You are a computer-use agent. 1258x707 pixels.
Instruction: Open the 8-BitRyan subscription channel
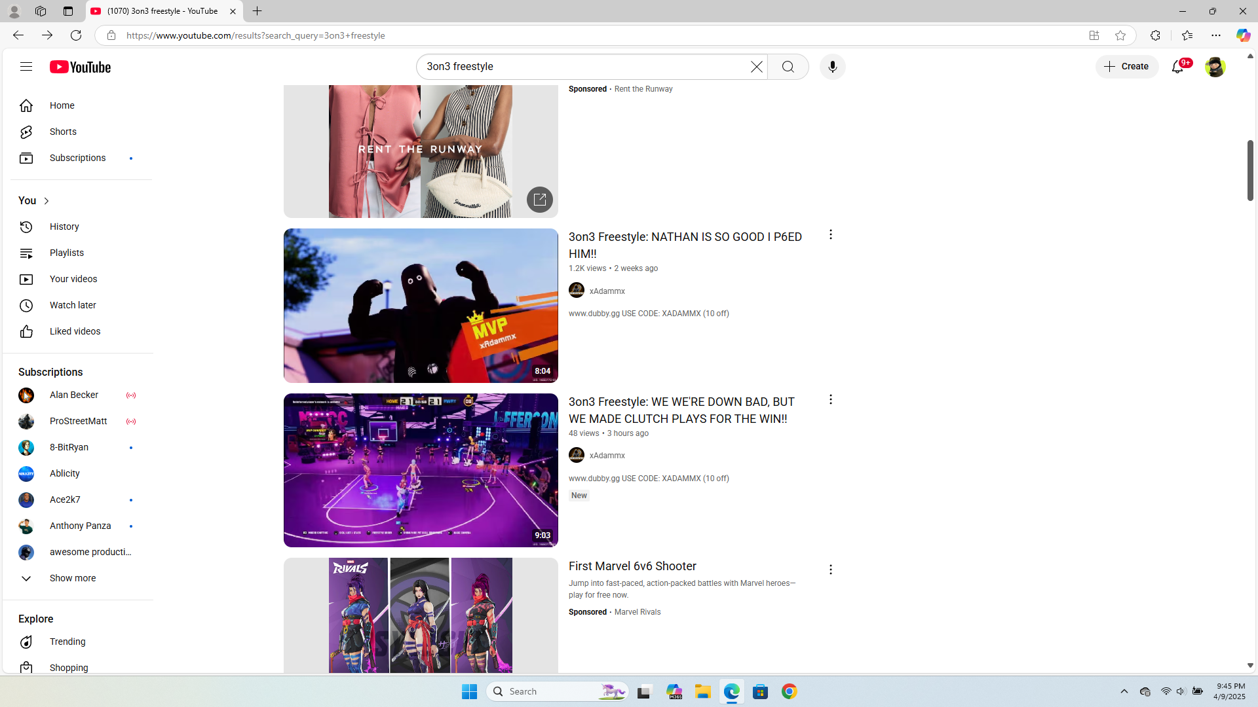(76, 447)
